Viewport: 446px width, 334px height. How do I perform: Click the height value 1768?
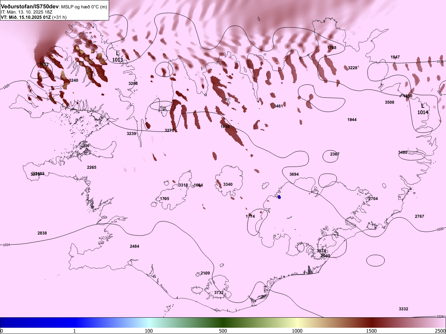(x=332, y=48)
